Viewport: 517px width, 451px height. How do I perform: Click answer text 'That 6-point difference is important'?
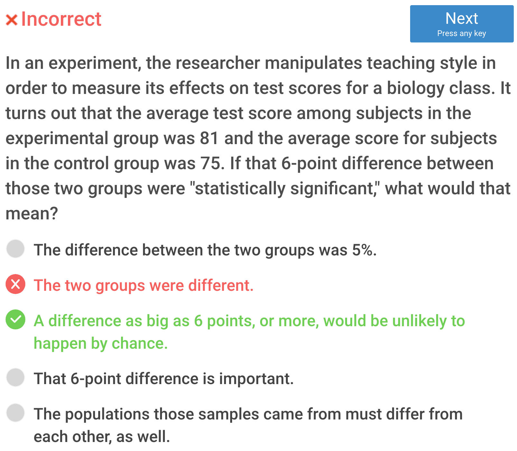pos(164,379)
